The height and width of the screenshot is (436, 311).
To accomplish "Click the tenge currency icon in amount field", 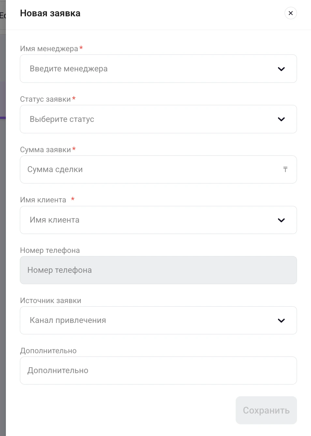I will (285, 169).
